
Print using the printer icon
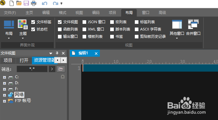coord(34,3)
